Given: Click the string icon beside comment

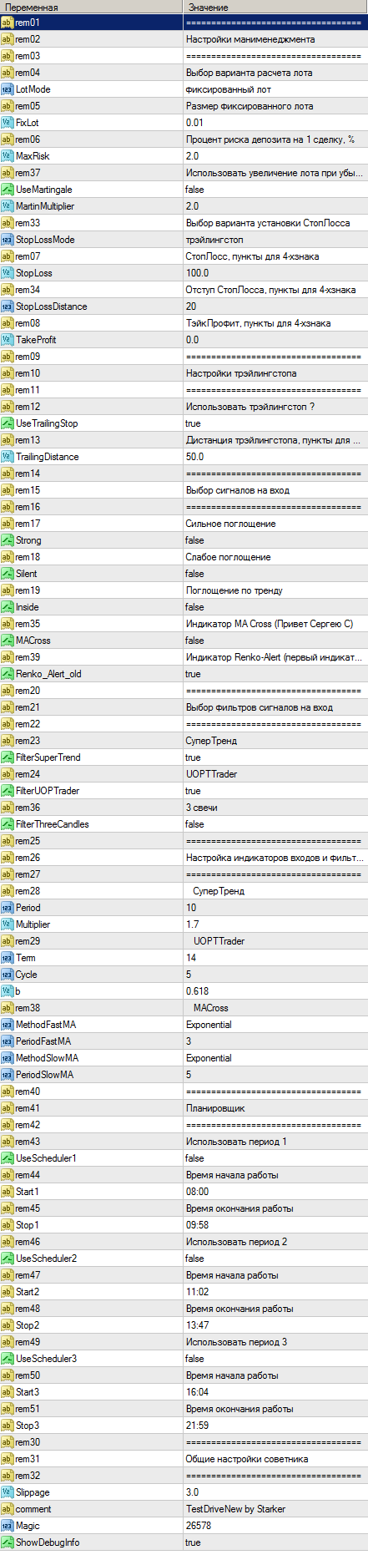Looking at the screenshot, I should click(x=8, y=1509).
